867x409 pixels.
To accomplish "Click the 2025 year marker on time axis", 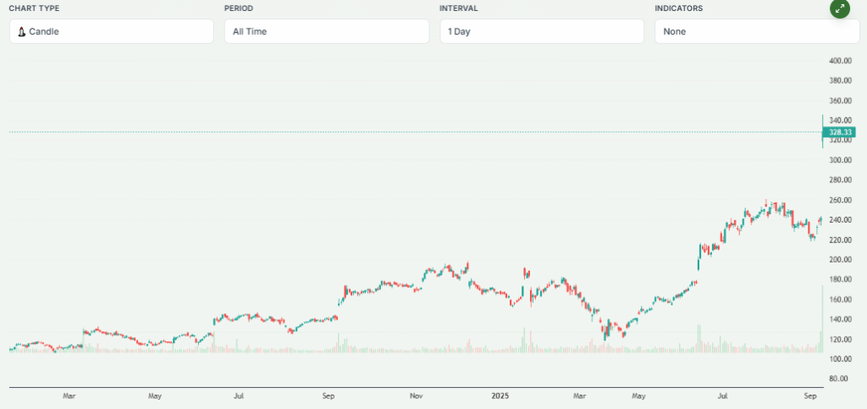I will 500,395.
